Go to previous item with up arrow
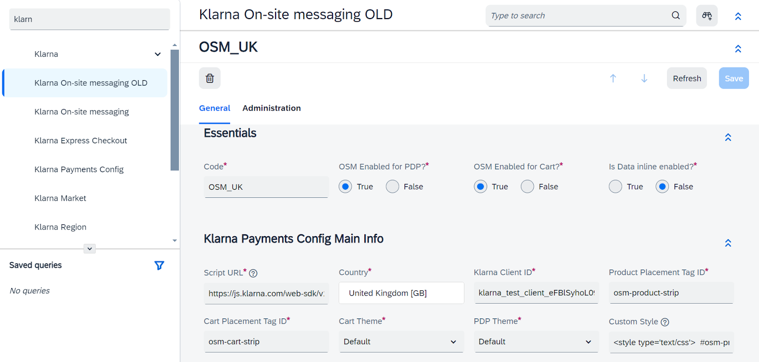Image resolution: width=759 pixels, height=362 pixels. pos(613,78)
